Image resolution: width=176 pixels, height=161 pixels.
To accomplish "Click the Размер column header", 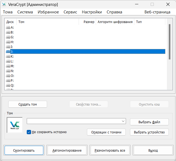I will click(x=87, y=22).
